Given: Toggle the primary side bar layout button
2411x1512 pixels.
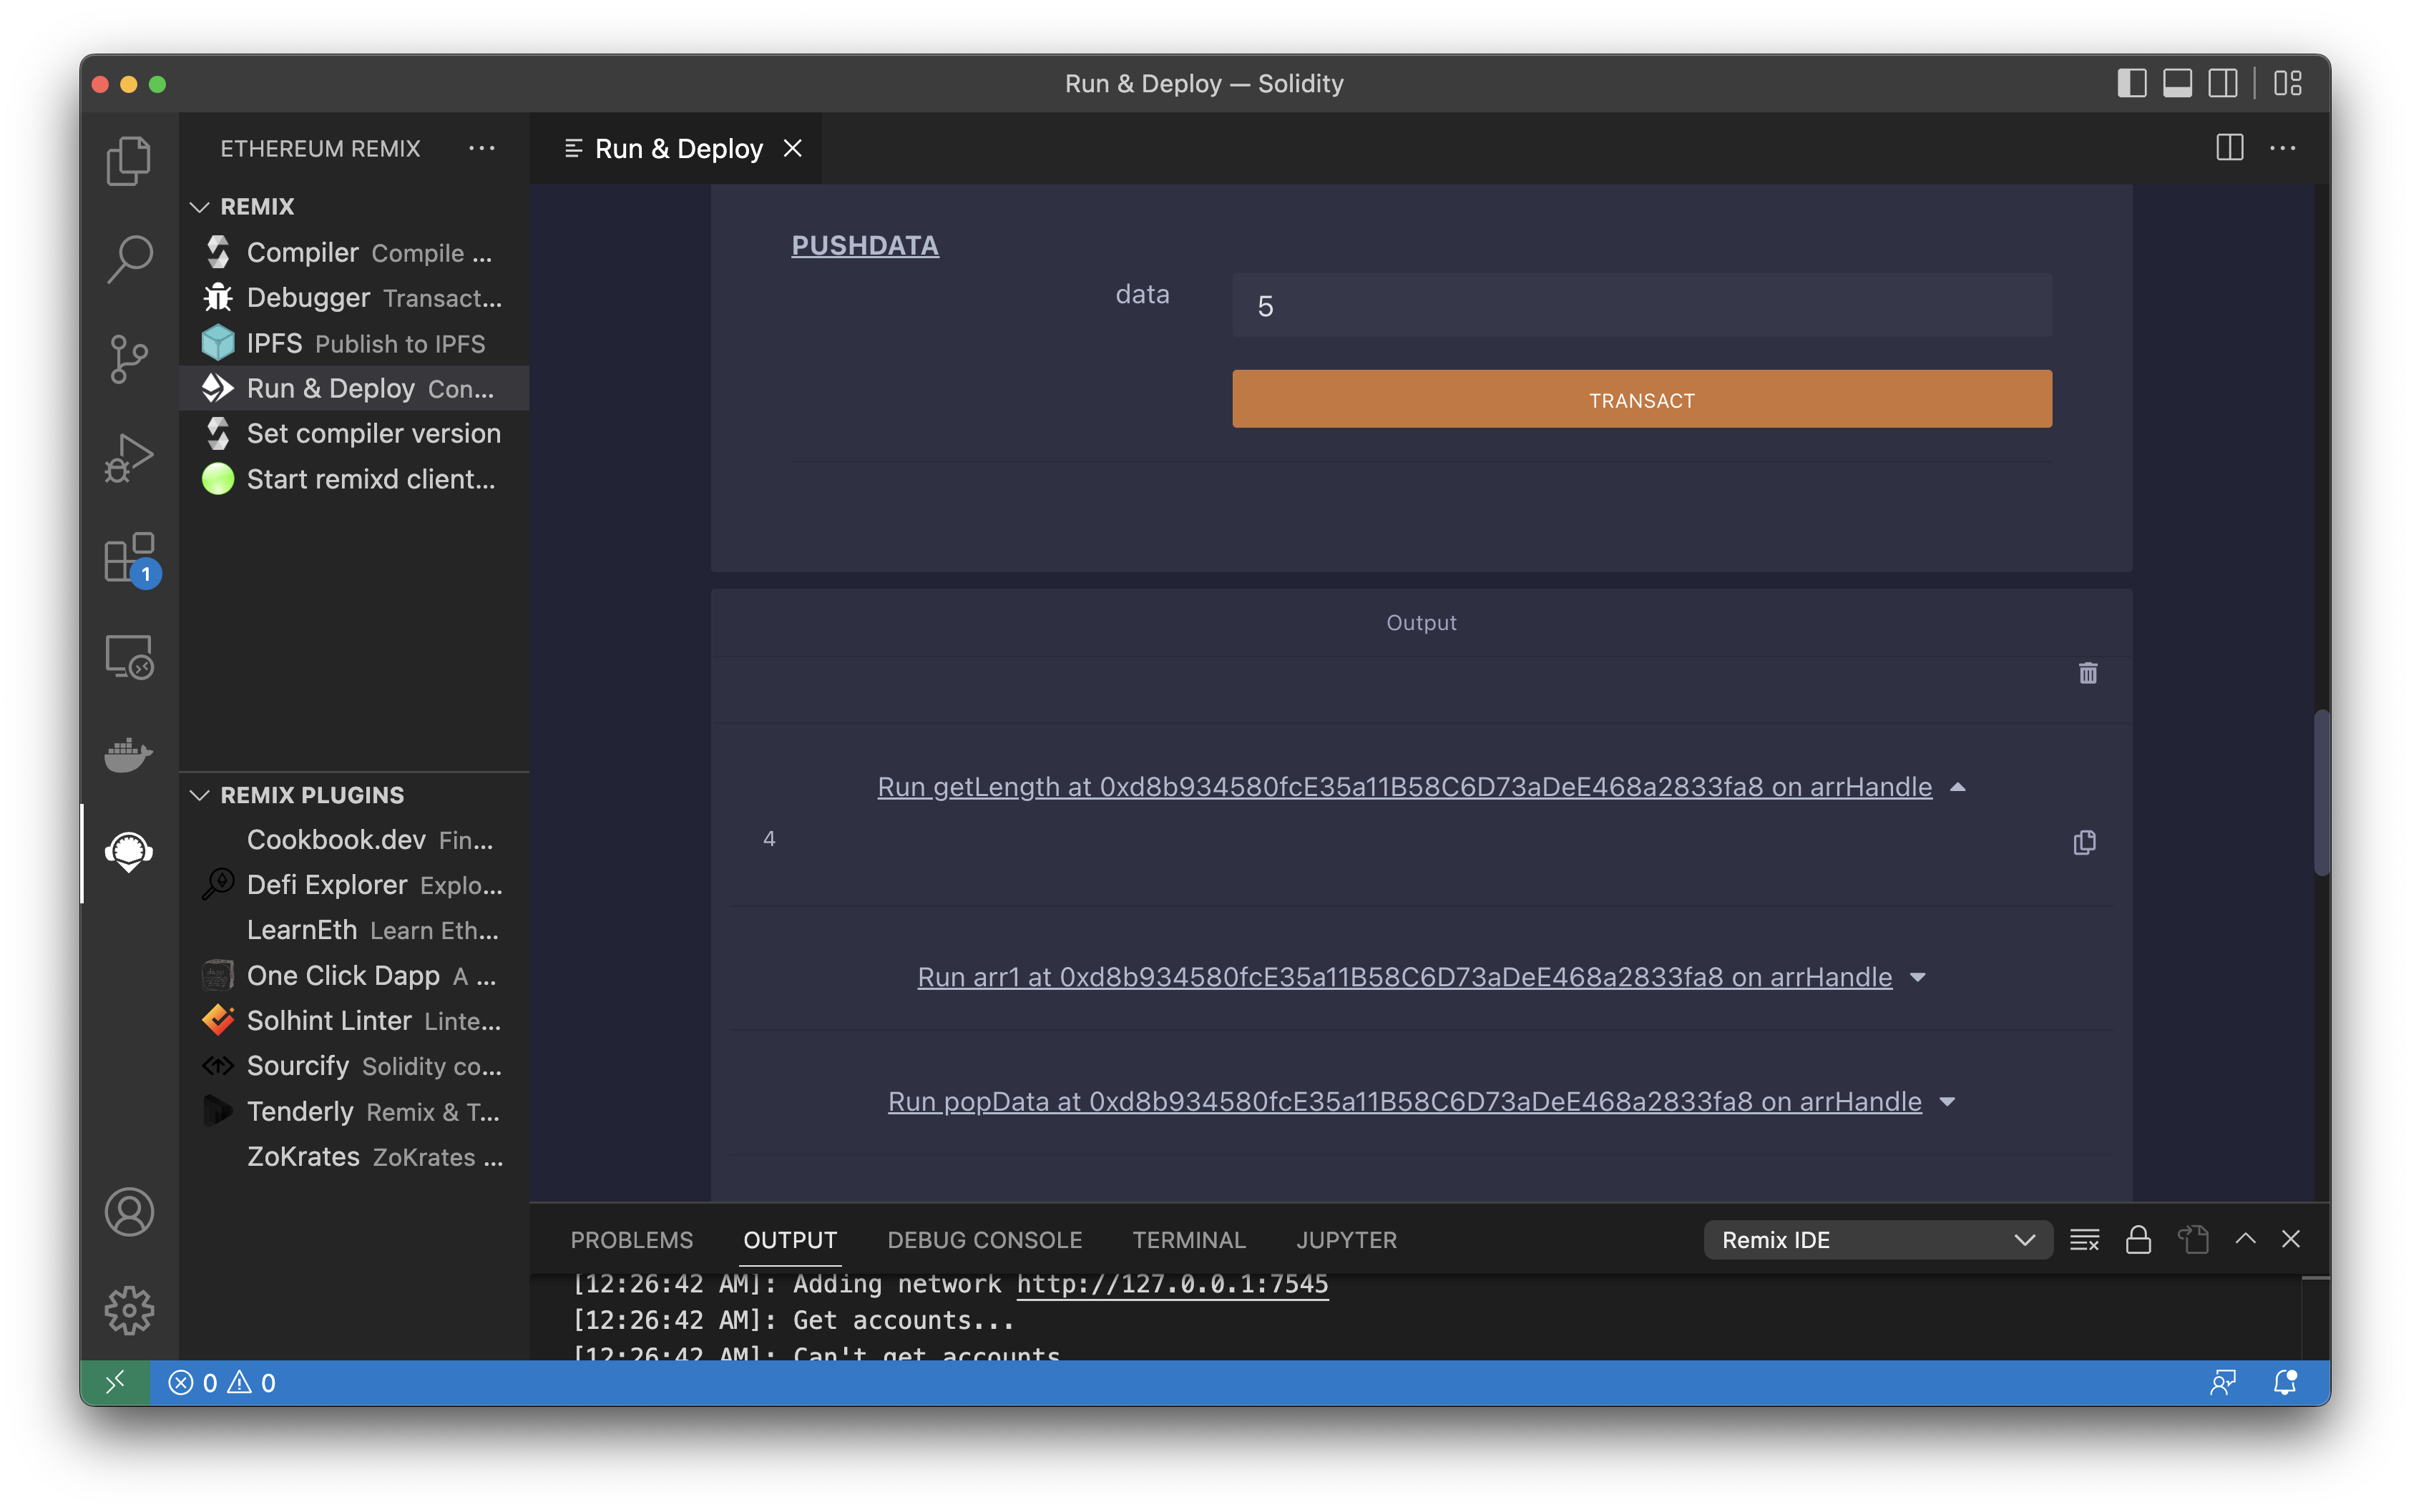Looking at the screenshot, I should click(x=2131, y=83).
